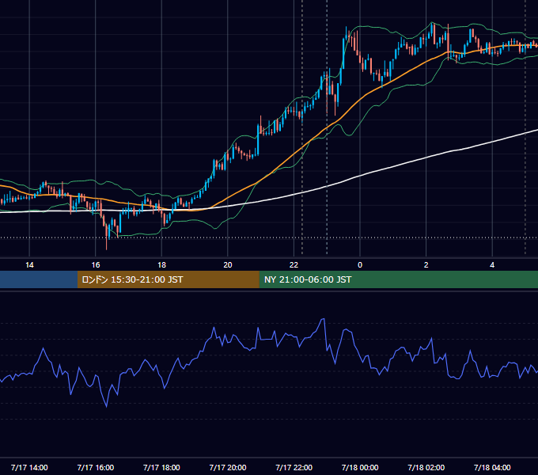538x475 pixels.
Task: Click the 7/17 22:00 date label
Action: click(294, 467)
